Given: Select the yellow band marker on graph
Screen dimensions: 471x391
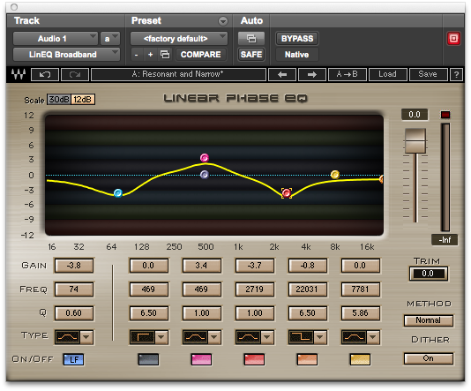Looking at the screenshot, I should click(x=335, y=174).
